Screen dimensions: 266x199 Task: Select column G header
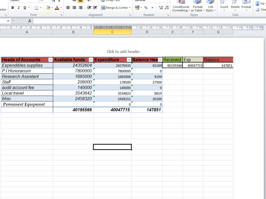[x=218, y=32]
